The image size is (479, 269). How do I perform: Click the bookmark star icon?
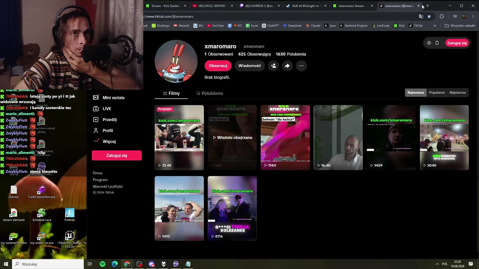coord(429,16)
